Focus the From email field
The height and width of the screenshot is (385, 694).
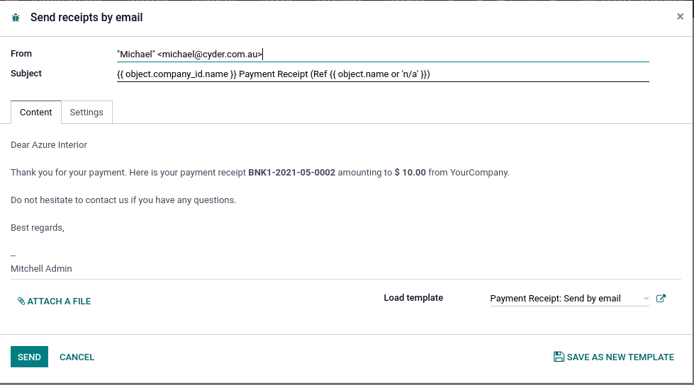pos(383,54)
